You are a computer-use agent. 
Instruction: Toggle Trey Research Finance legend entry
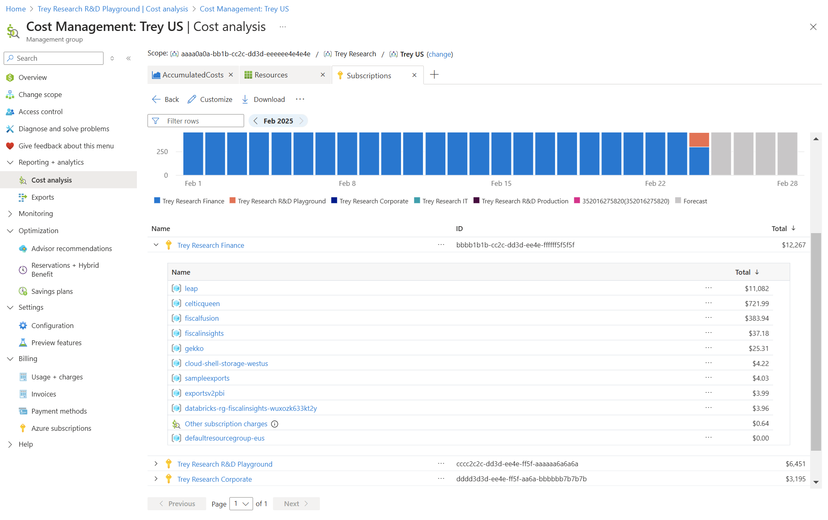(x=189, y=201)
